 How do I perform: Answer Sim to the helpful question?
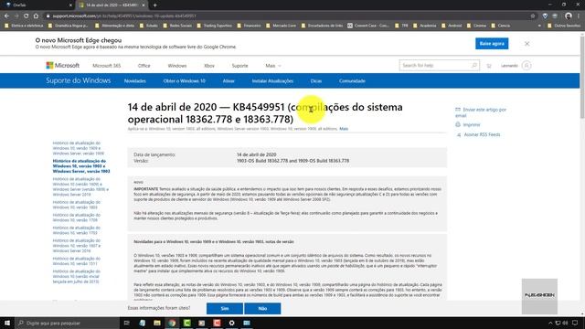click(x=225, y=309)
